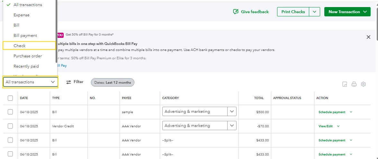
Task: Expand the arrow next to View/Edit
Action: pyautogui.click(x=338, y=126)
